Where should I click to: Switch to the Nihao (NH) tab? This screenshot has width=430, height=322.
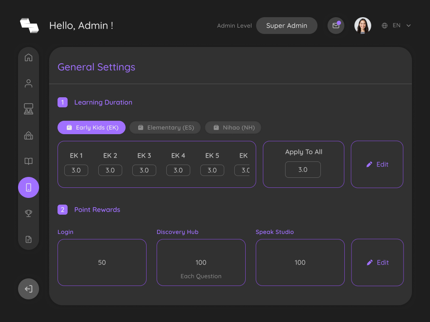(233, 127)
